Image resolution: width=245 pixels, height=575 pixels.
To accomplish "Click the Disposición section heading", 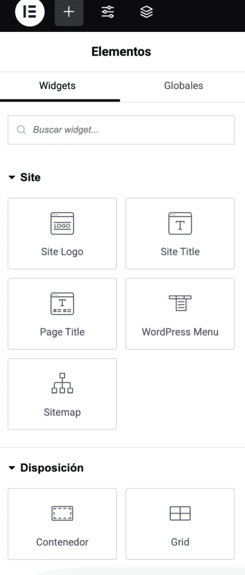I will (x=52, y=468).
